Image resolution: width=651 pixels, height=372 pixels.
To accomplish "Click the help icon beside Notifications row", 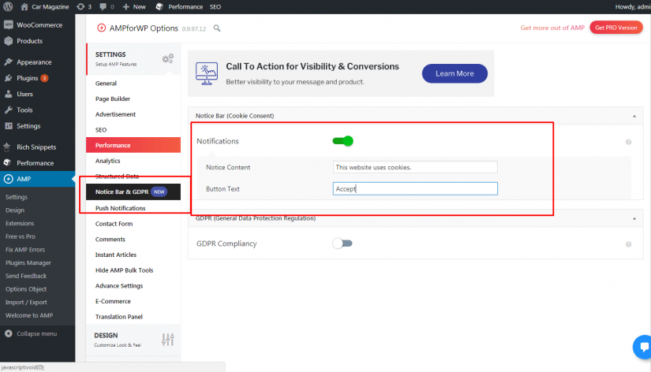I will click(x=629, y=142).
